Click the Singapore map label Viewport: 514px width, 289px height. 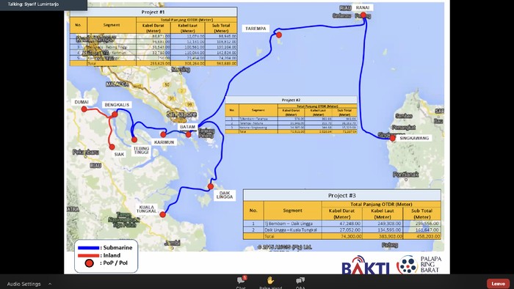point(181,114)
